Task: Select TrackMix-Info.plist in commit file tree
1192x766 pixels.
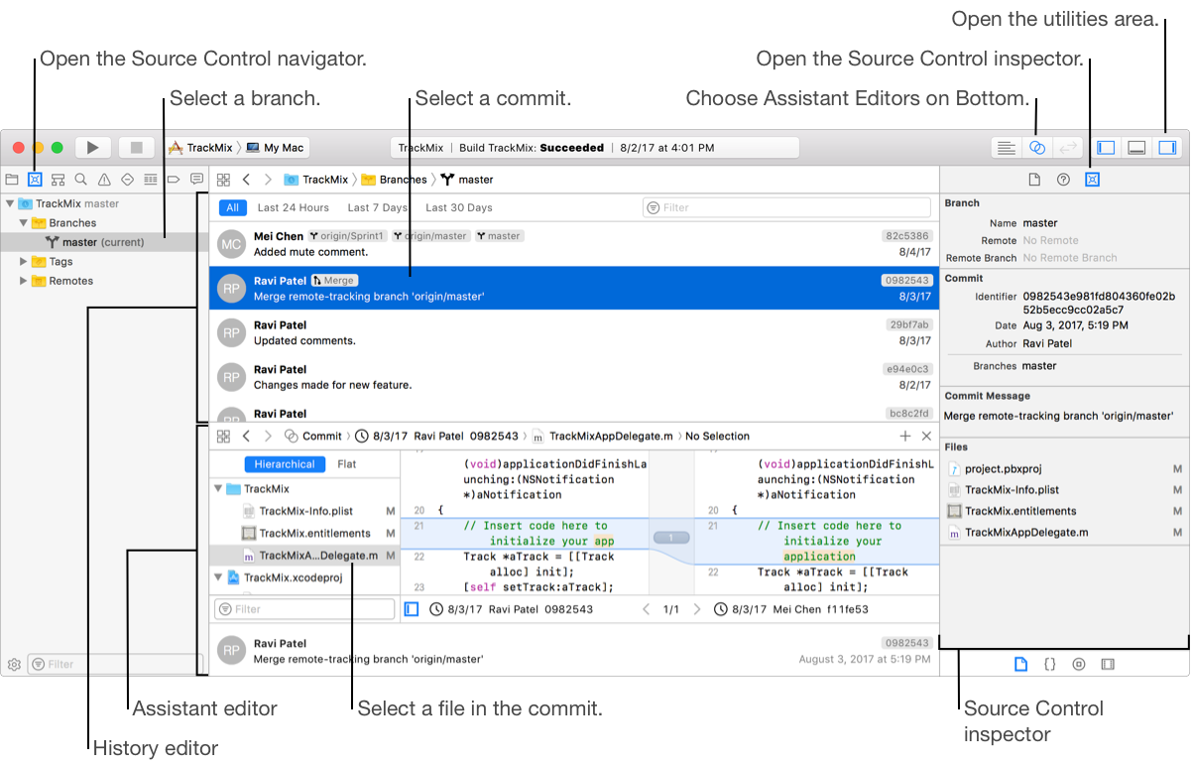Action: click(305, 511)
